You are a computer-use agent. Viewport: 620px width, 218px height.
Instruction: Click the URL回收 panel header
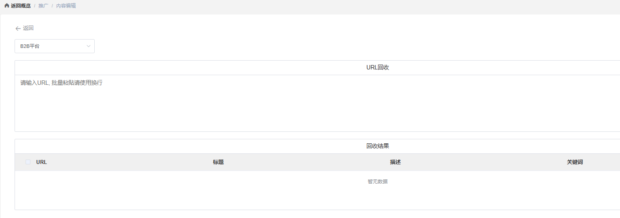pos(378,68)
